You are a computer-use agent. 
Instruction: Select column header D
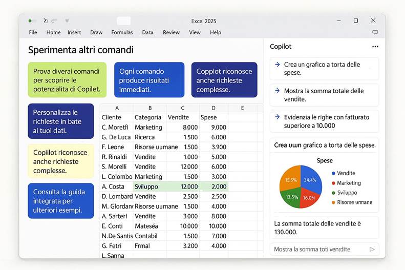click(x=214, y=108)
